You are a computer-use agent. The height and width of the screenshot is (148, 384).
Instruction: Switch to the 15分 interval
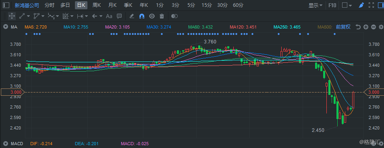click(206, 5)
